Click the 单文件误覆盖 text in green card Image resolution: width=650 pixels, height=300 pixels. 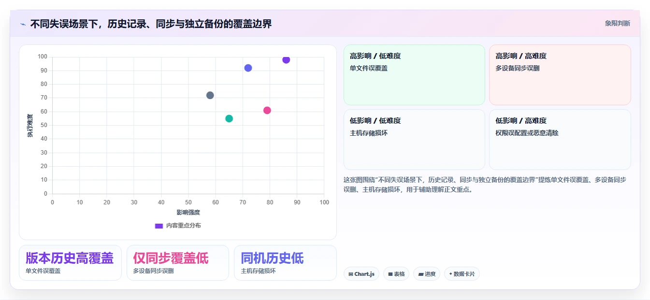click(x=369, y=68)
